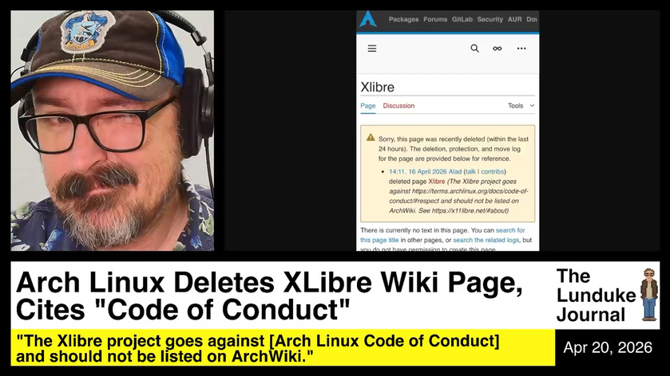Open Packages in the top navigation
Screen dimensions: 670x376
403,20
